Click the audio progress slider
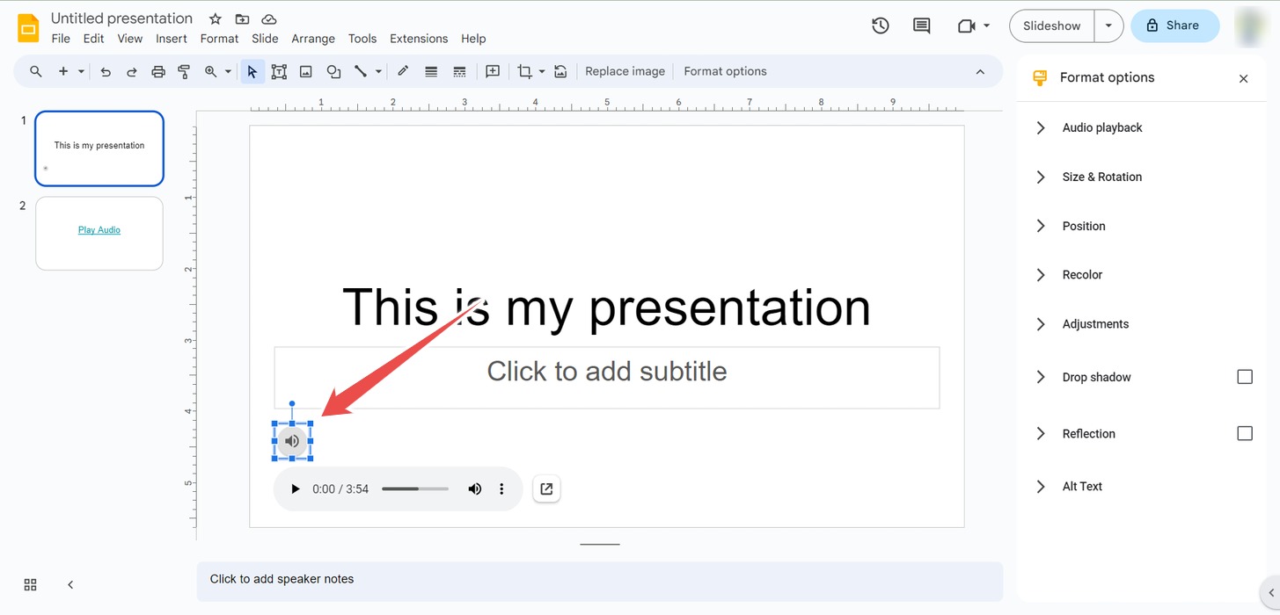This screenshot has width=1280, height=615. pos(414,488)
